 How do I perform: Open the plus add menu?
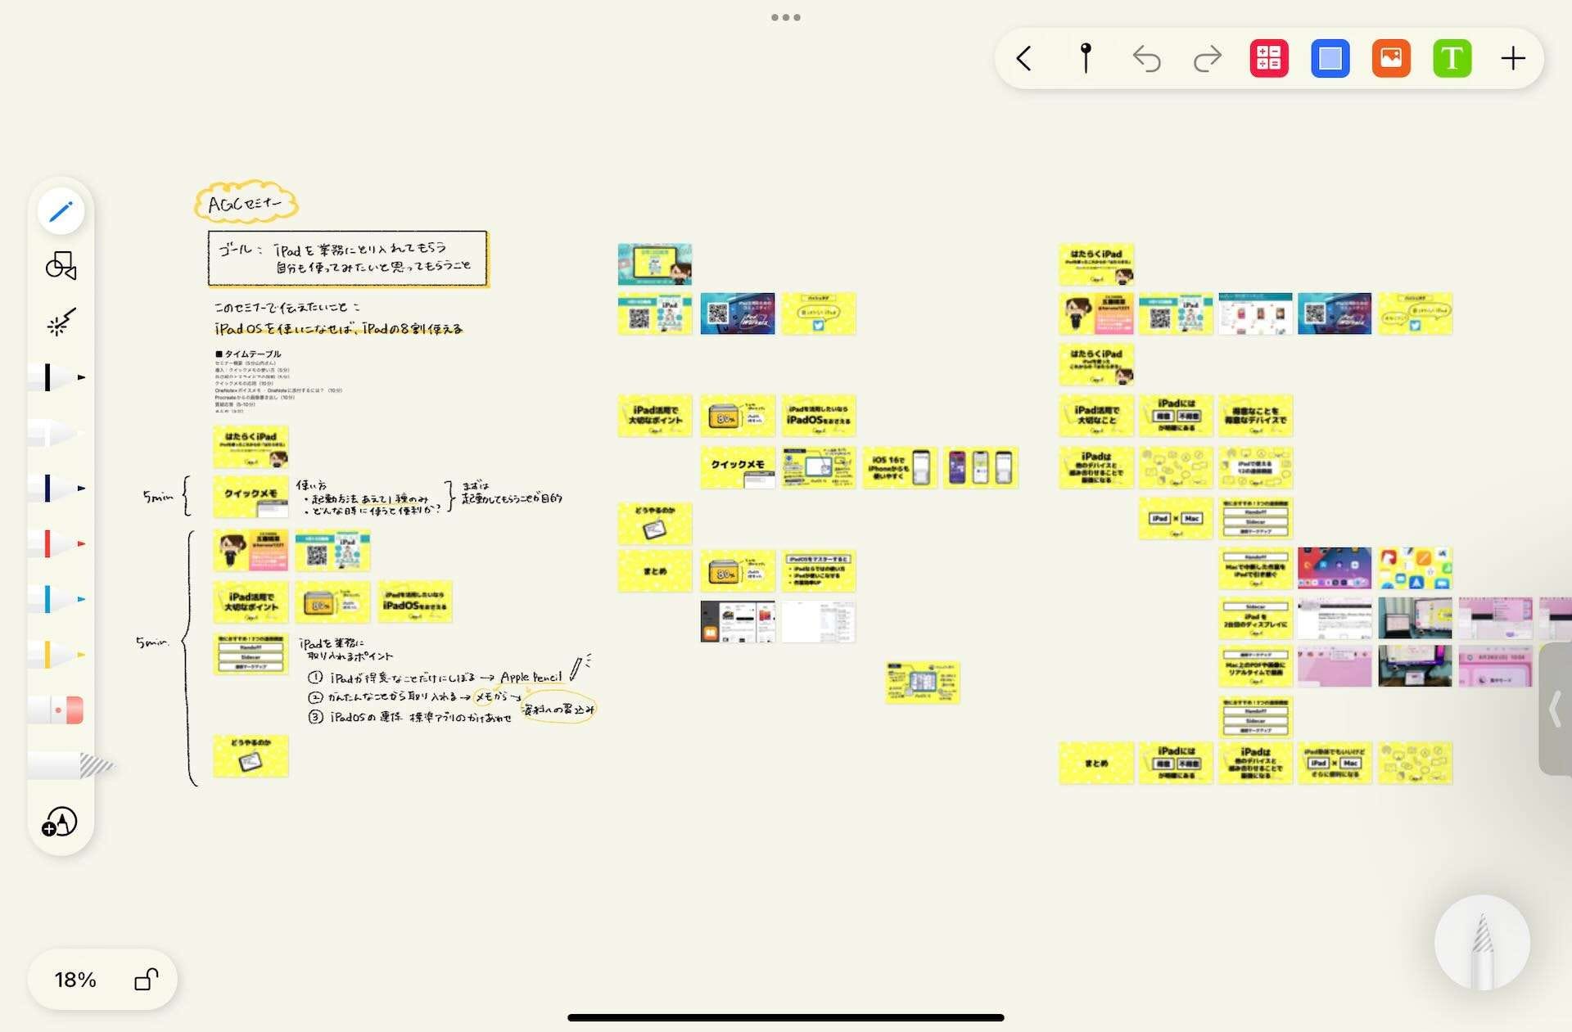pyautogui.click(x=1513, y=59)
